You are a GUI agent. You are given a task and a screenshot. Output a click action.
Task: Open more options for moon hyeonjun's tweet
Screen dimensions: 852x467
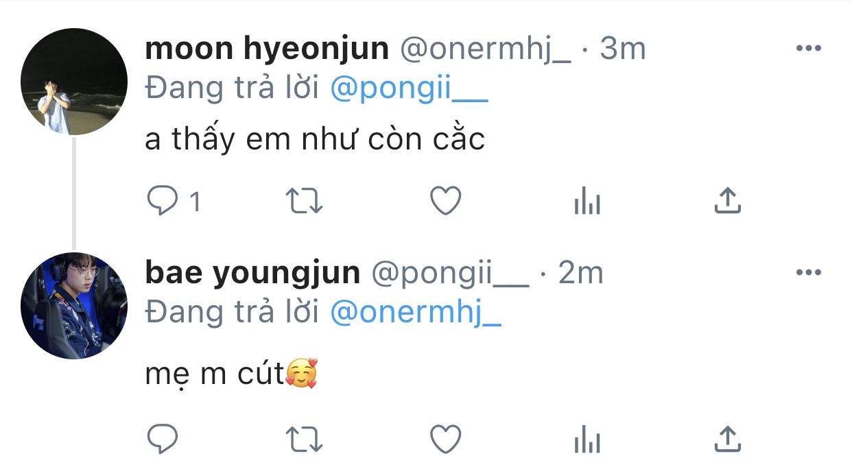(x=807, y=49)
